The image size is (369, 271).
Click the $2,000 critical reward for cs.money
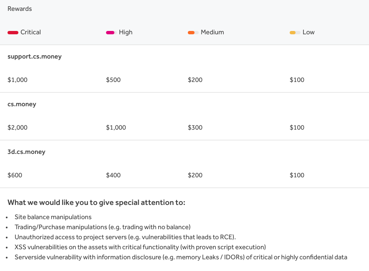click(18, 128)
